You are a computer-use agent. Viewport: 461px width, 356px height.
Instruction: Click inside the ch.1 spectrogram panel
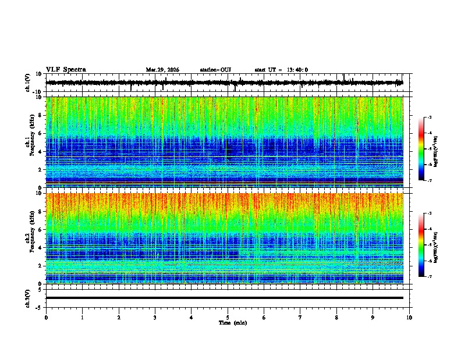(224, 142)
